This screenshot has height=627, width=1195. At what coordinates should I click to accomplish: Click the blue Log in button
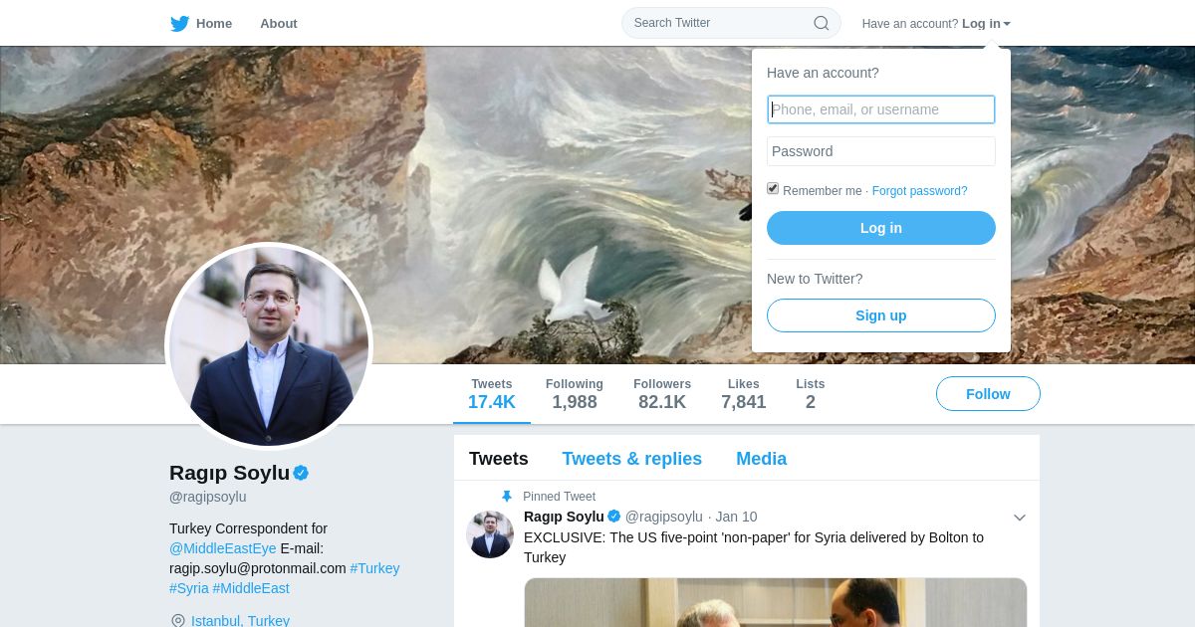pyautogui.click(x=881, y=228)
